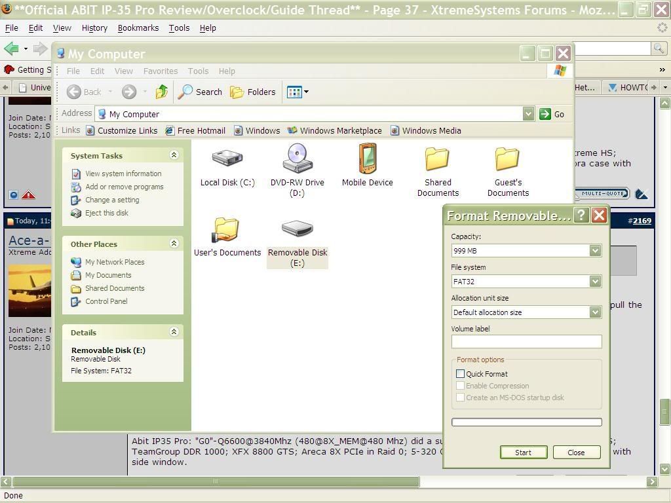Open Firefox Bookmarks menu
The height and width of the screenshot is (503, 671).
[138, 28]
